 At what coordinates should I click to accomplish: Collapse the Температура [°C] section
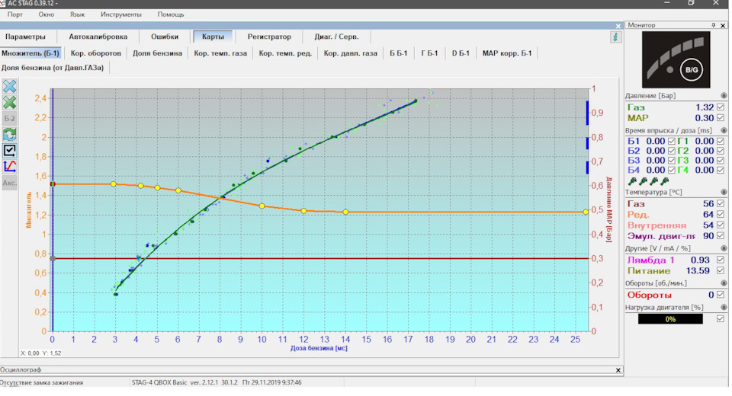[x=724, y=192]
